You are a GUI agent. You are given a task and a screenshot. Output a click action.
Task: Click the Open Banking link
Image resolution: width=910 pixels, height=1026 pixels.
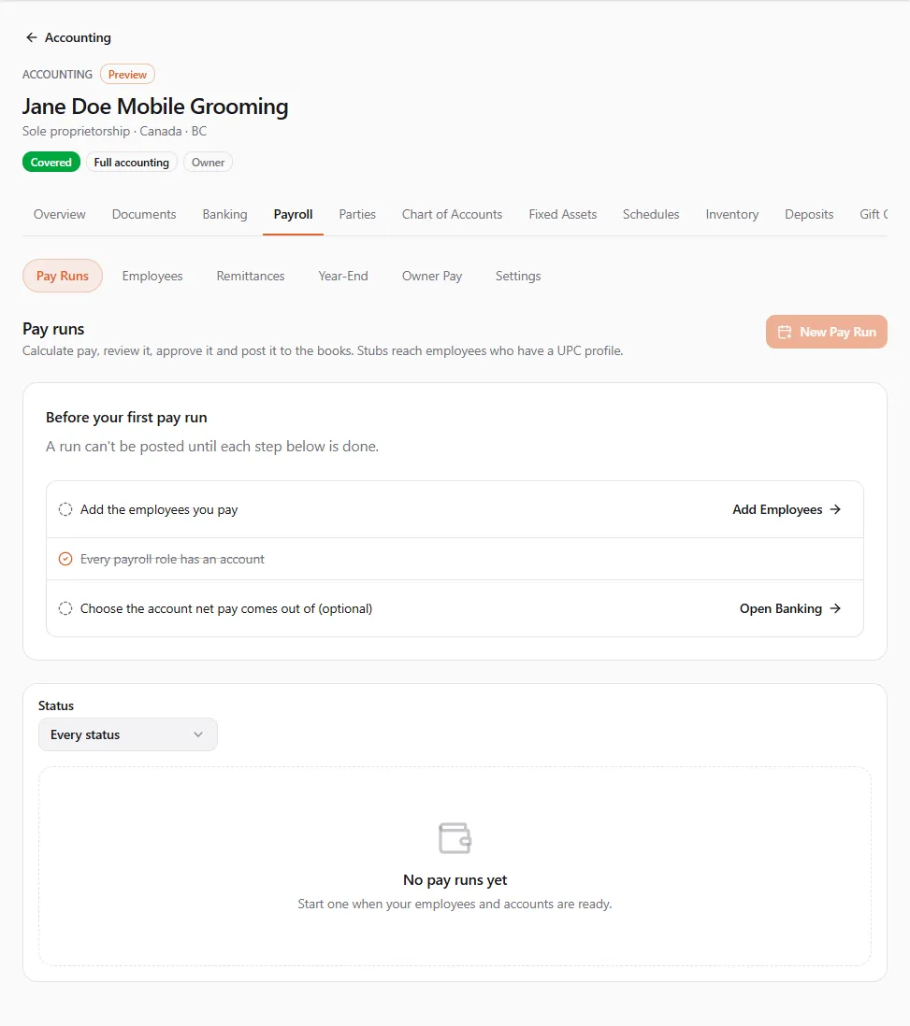[x=790, y=608]
